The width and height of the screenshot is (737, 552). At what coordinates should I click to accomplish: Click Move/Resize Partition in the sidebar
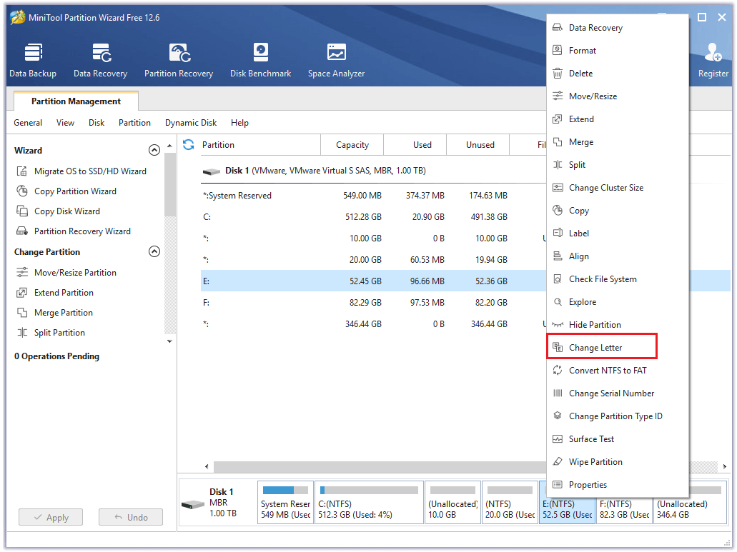(x=66, y=272)
